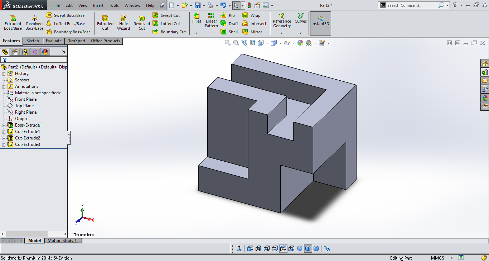Select the Revolved Boss/Base tool
The image size is (489, 261).
click(x=34, y=23)
